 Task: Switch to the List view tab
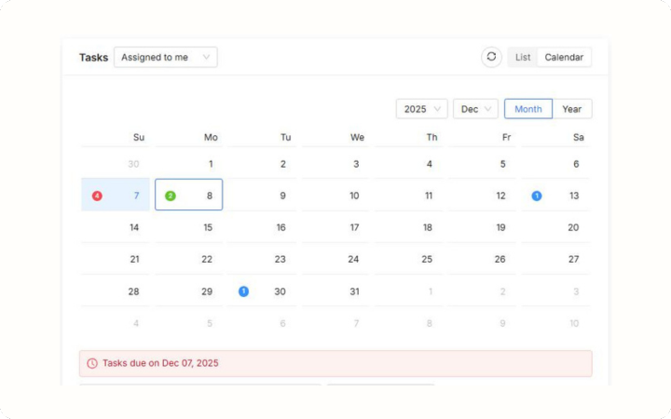click(523, 58)
